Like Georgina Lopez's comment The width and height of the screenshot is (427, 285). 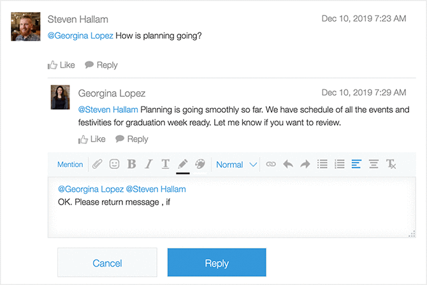[92, 139]
